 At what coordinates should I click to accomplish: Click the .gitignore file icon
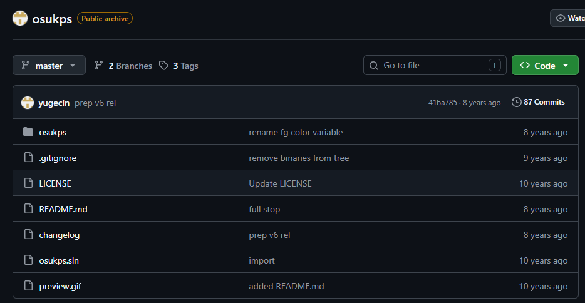point(28,158)
